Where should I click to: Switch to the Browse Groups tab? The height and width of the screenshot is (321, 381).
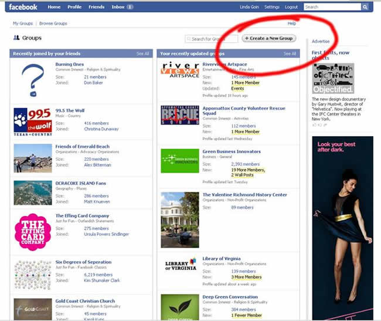coord(53,23)
